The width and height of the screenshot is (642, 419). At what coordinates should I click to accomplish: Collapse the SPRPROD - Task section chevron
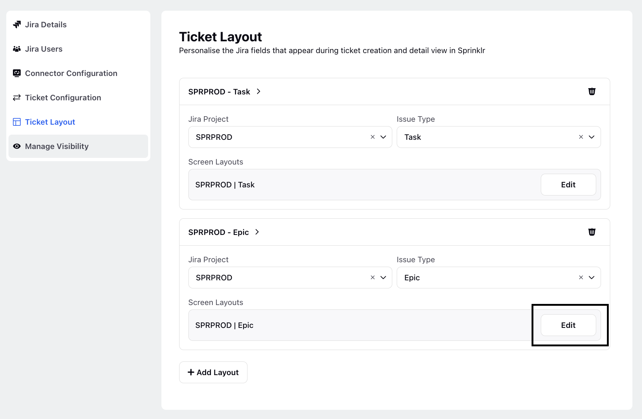[259, 91]
